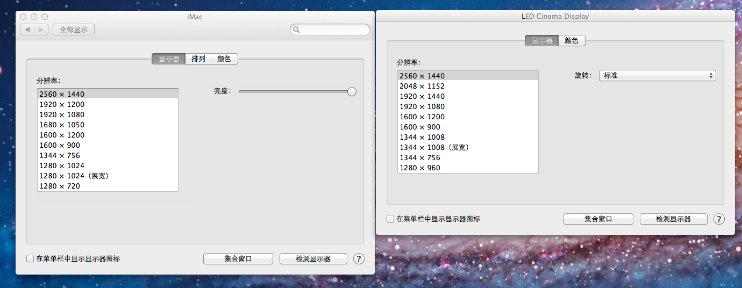This screenshot has width=742, height=288.
Task: Open help in the iMac window
Action: (359, 258)
